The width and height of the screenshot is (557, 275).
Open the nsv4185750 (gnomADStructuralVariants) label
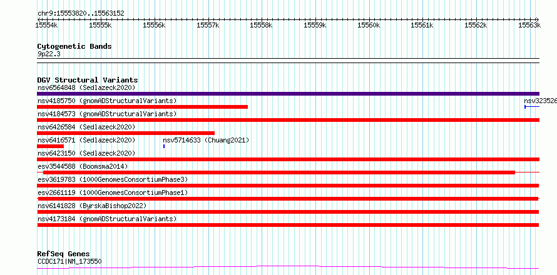click(107, 101)
